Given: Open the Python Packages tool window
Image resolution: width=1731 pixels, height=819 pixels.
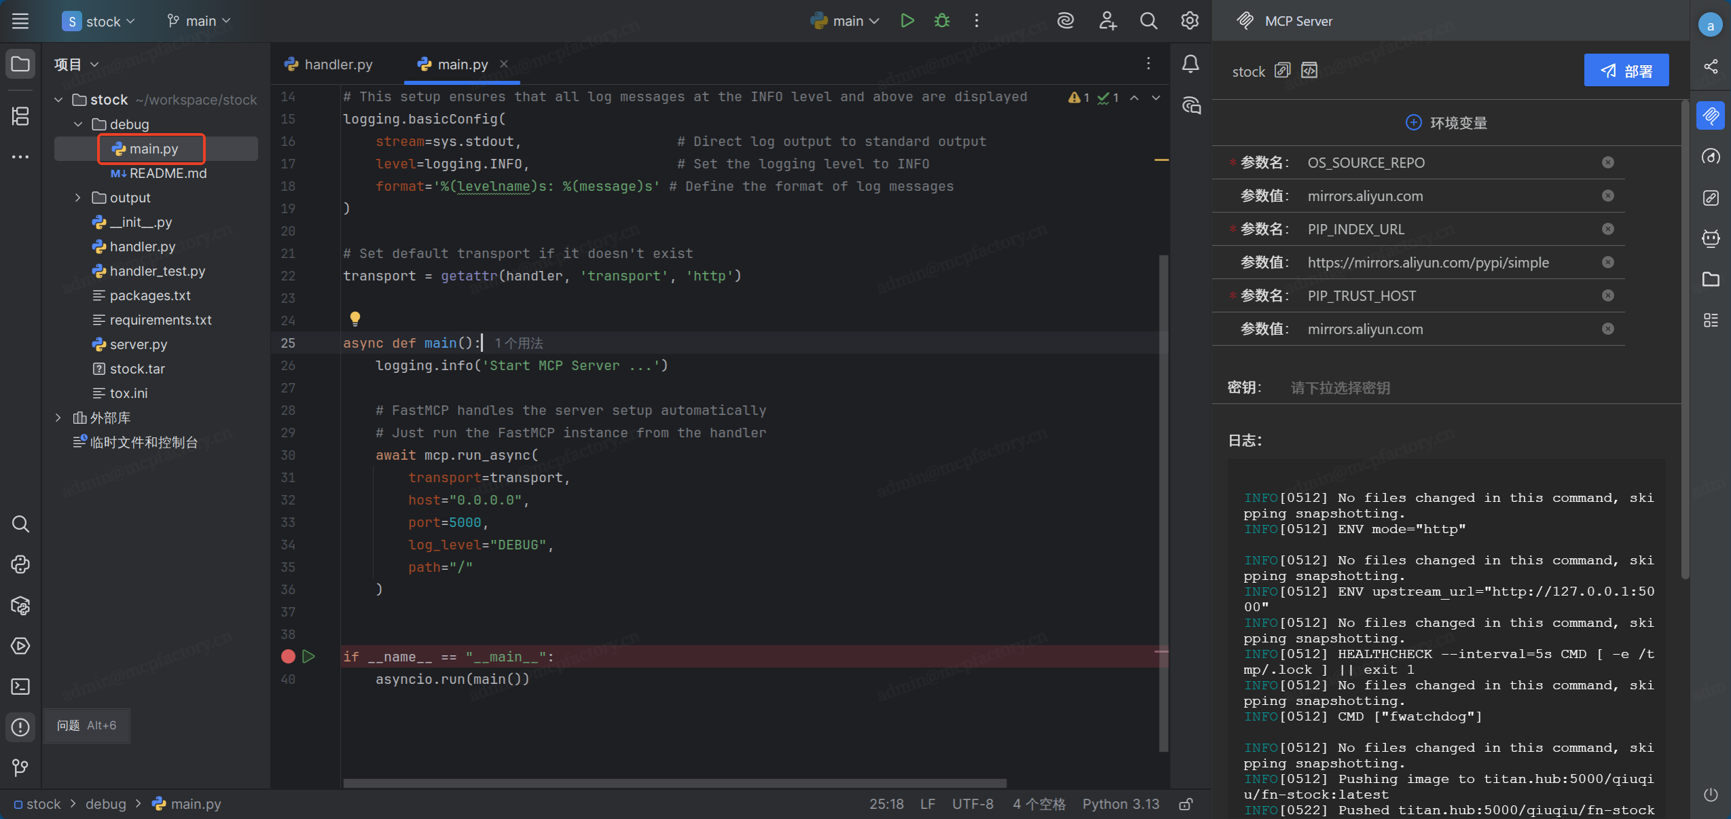Looking at the screenshot, I should 20,605.
